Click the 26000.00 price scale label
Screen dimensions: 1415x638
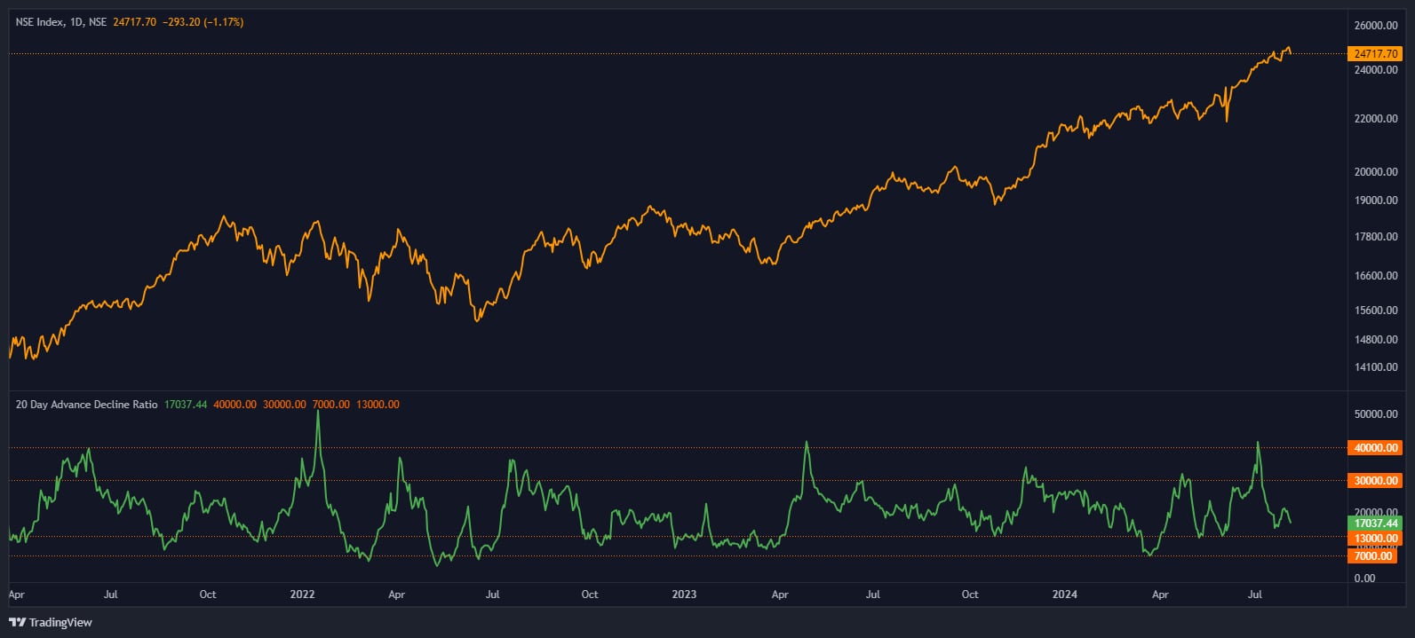(x=1375, y=26)
